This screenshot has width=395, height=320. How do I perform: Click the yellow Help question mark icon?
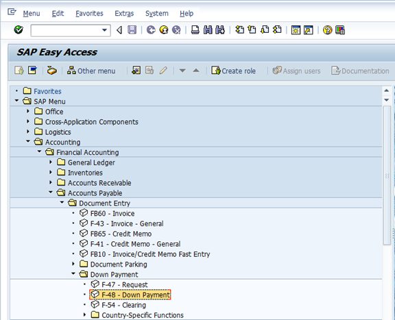click(x=328, y=30)
